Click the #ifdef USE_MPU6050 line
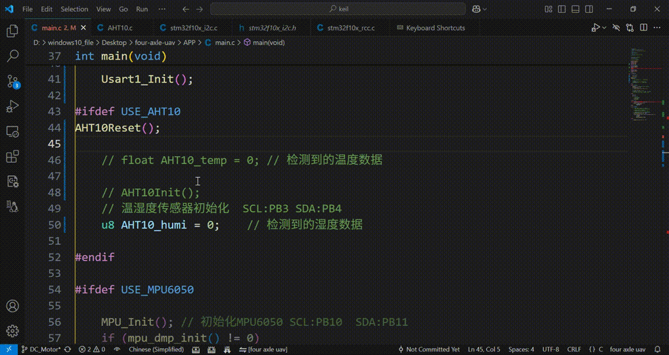The image size is (669, 355). [x=134, y=290]
